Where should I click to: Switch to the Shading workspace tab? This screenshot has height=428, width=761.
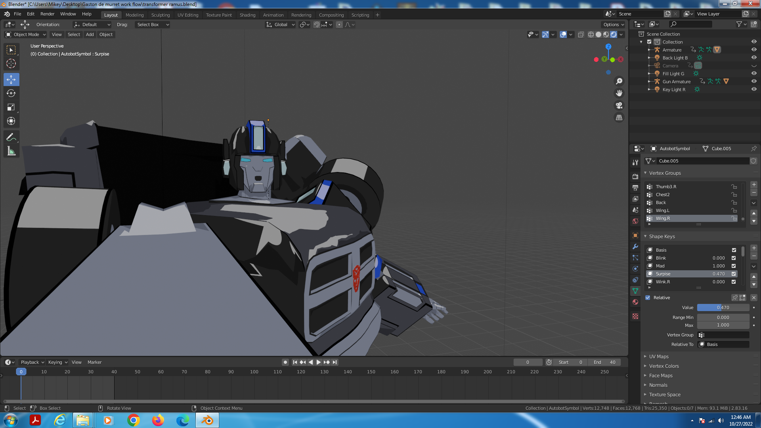coord(247,15)
